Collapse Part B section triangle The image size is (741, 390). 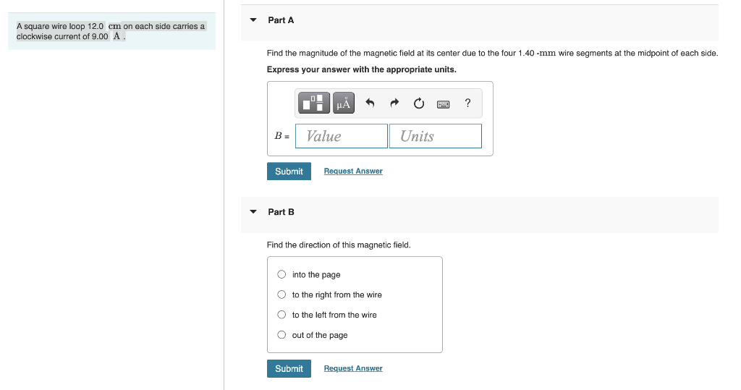(253, 212)
